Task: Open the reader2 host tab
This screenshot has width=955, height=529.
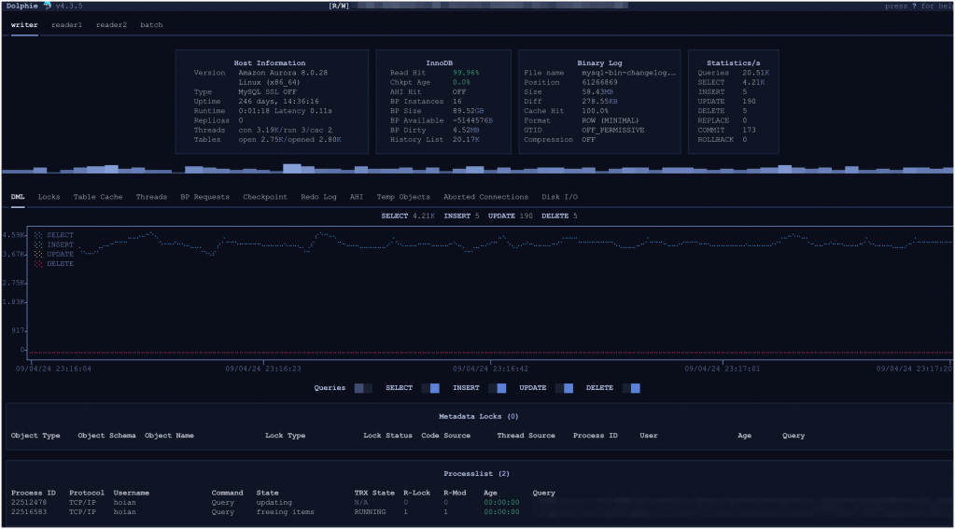Action: point(111,25)
